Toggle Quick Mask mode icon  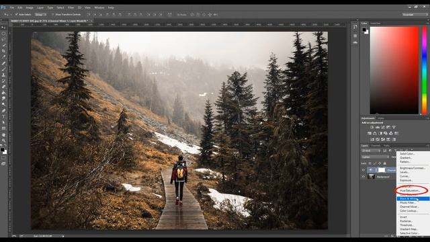(3, 158)
